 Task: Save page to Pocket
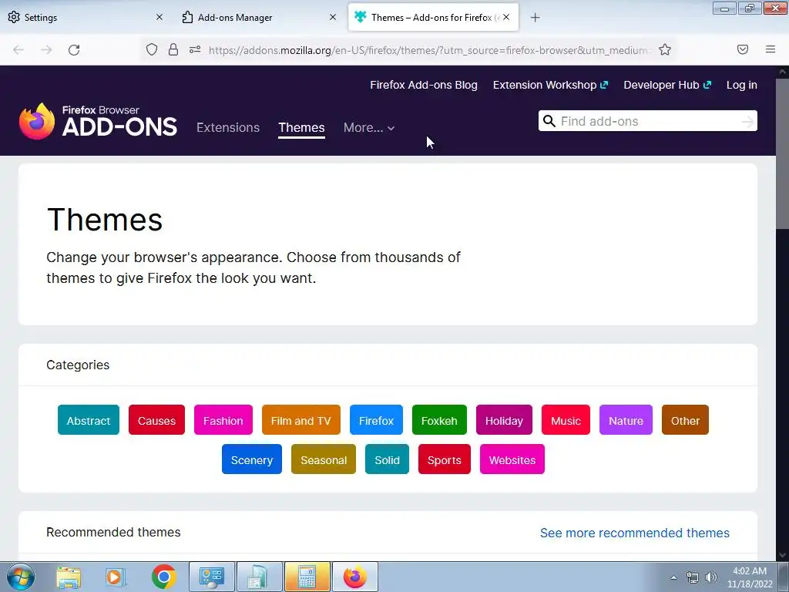pyautogui.click(x=743, y=49)
